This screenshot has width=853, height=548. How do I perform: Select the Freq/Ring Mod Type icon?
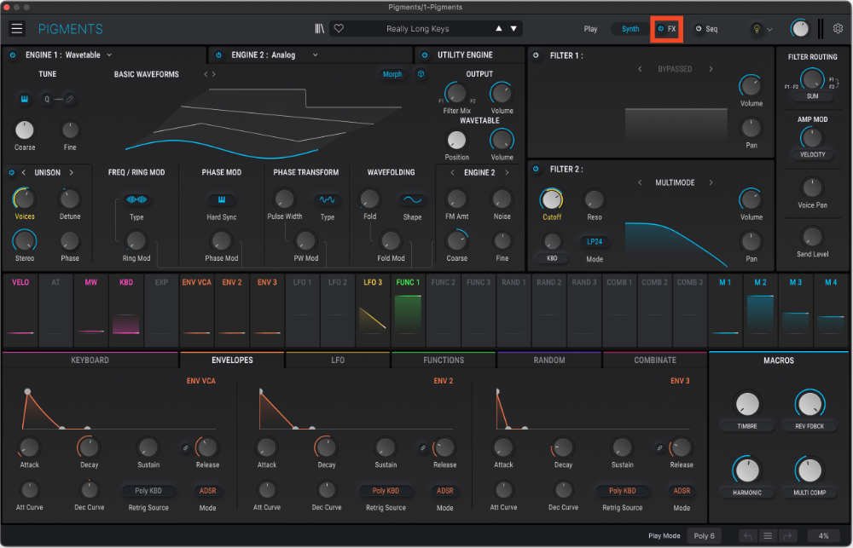pyautogui.click(x=136, y=199)
